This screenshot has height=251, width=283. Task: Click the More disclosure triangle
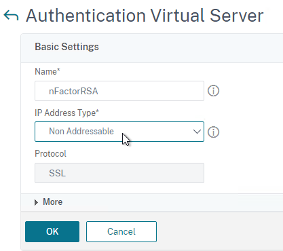tap(36, 202)
